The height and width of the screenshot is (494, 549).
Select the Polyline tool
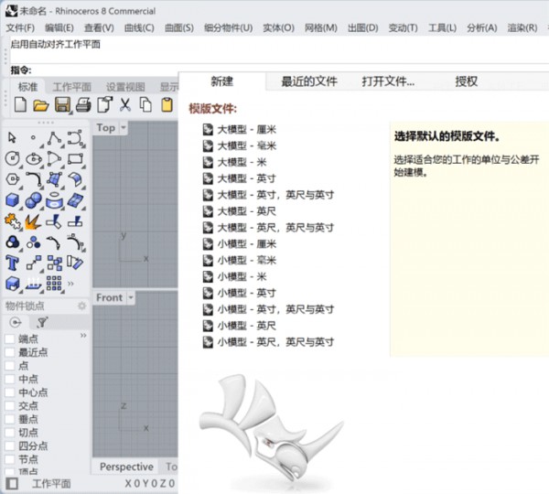click(54, 138)
